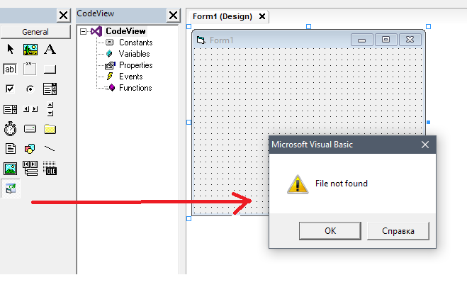The height and width of the screenshot is (292, 467).
Task: Collapse the CodeView tree root node
Action: point(83,31)
